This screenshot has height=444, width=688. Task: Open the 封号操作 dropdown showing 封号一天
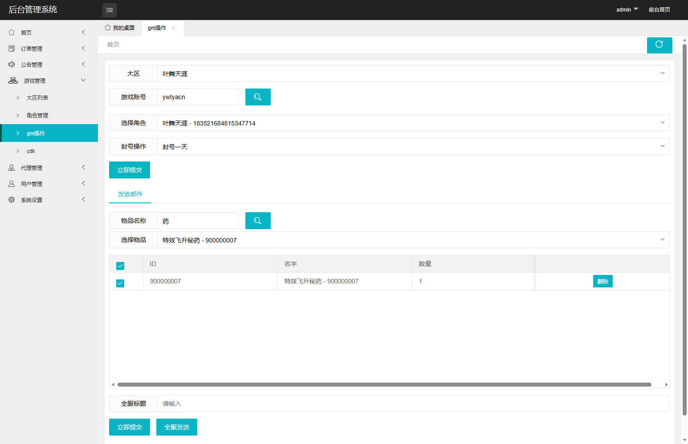[x=413, y=146]
